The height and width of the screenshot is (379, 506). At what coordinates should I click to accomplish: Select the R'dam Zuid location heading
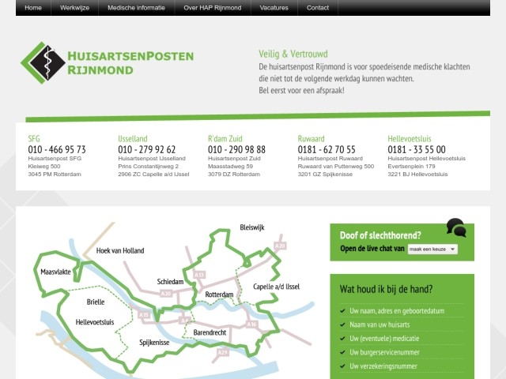225,139
